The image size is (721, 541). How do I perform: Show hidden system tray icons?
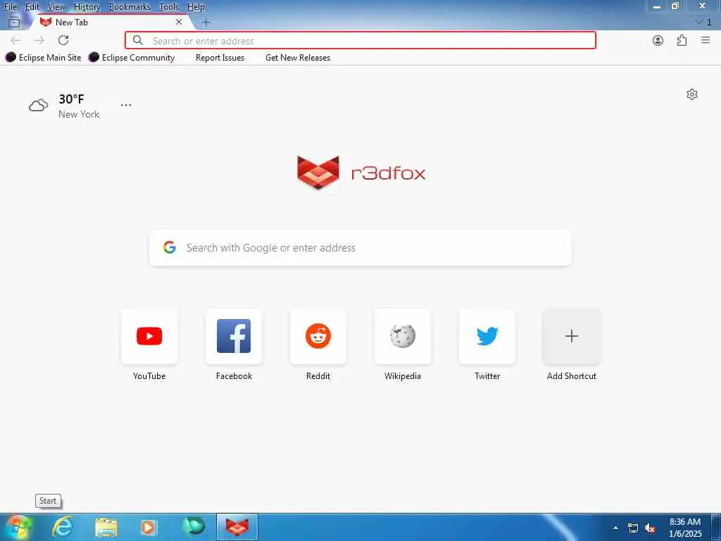(615, 528)
